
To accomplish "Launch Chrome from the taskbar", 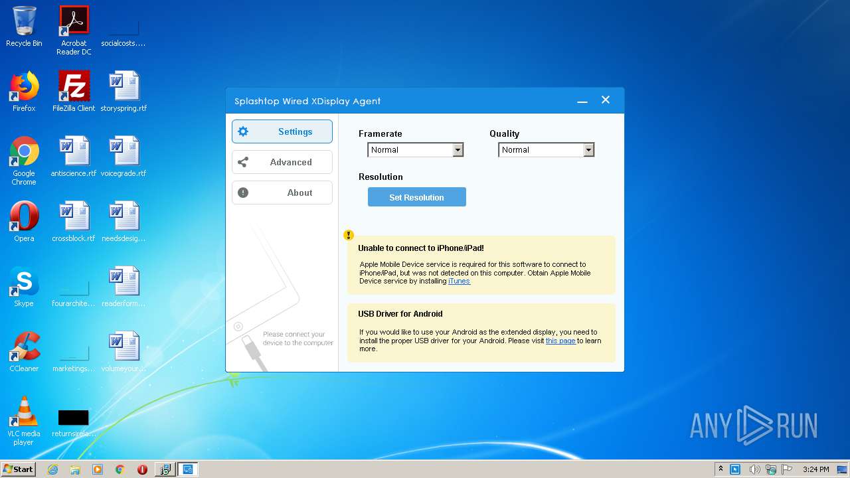I will (120, 469).
